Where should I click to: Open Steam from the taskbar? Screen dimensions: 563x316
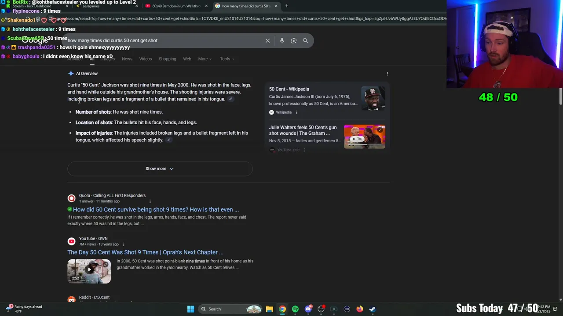[373, 309]
